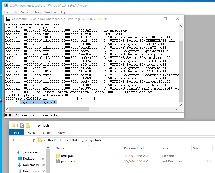Viewport: 215px width, 173px height.
Task: Open the File menu in WinDbg
Action: pos(6,12)
